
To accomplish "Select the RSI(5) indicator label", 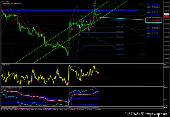I will click(x=6, y=65).
